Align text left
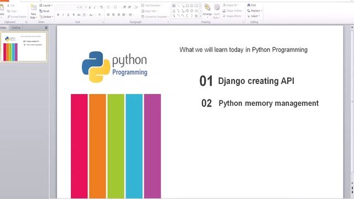Screen dimensions: 354x199 (108, 15)
